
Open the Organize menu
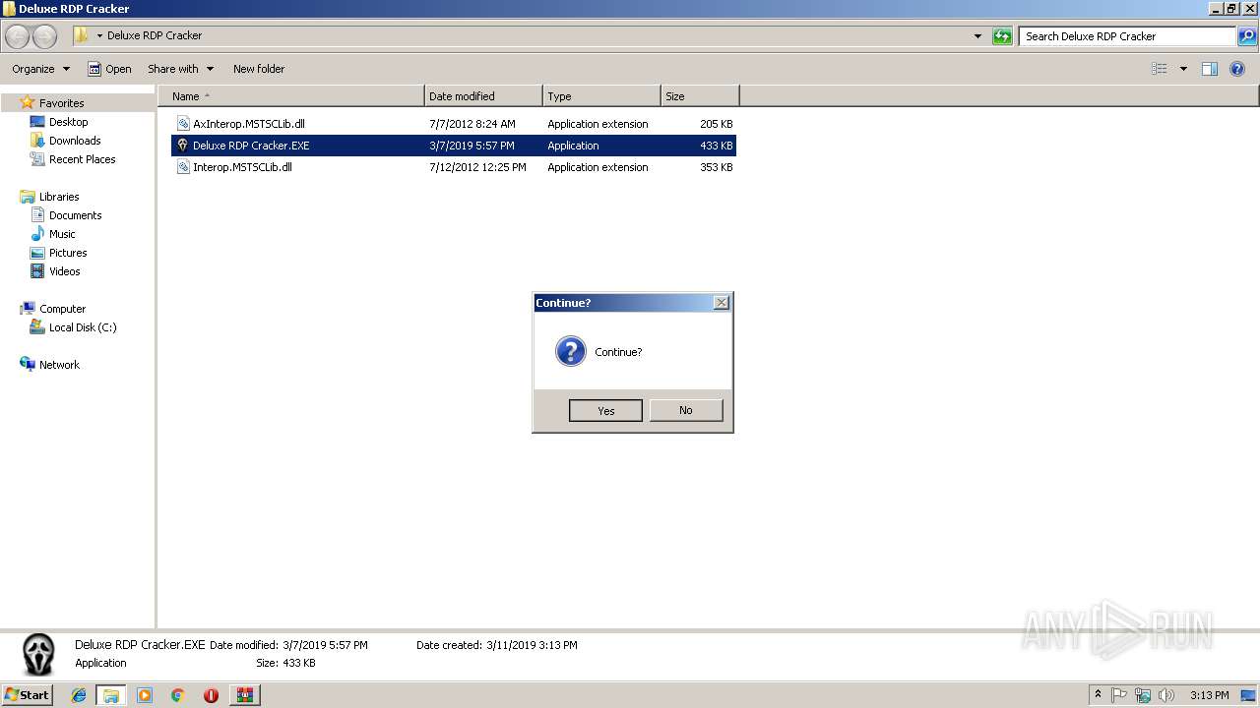(40, 69)
